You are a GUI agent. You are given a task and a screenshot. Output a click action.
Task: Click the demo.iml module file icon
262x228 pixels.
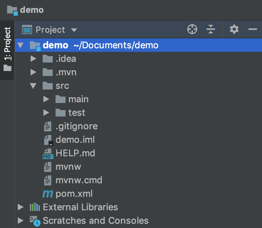coord(47,140)
